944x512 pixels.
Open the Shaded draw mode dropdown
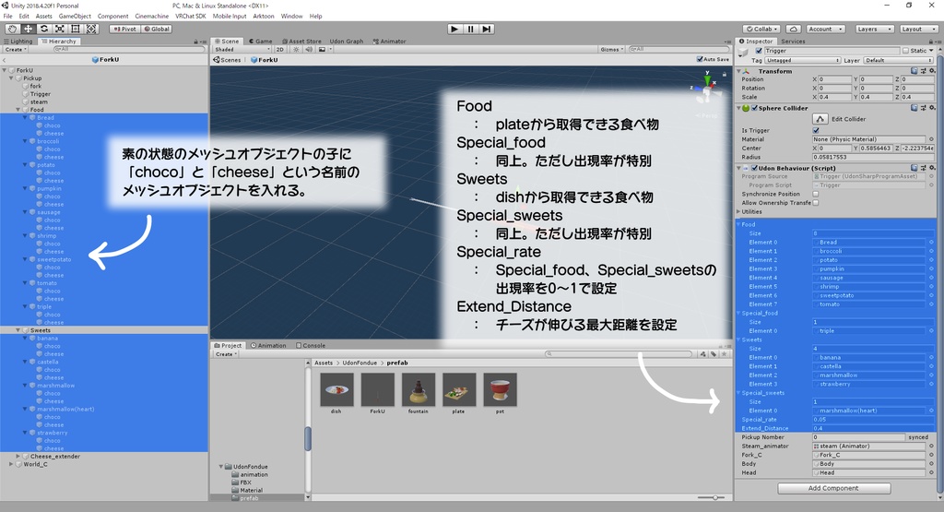(242, 50)
